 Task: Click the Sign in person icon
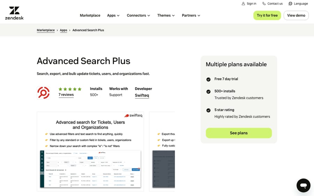click(x=243, y=3)
